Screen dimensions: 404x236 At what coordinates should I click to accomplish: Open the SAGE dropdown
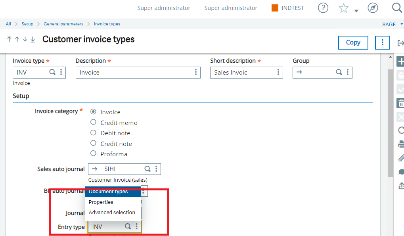click(x=392, y=24)
